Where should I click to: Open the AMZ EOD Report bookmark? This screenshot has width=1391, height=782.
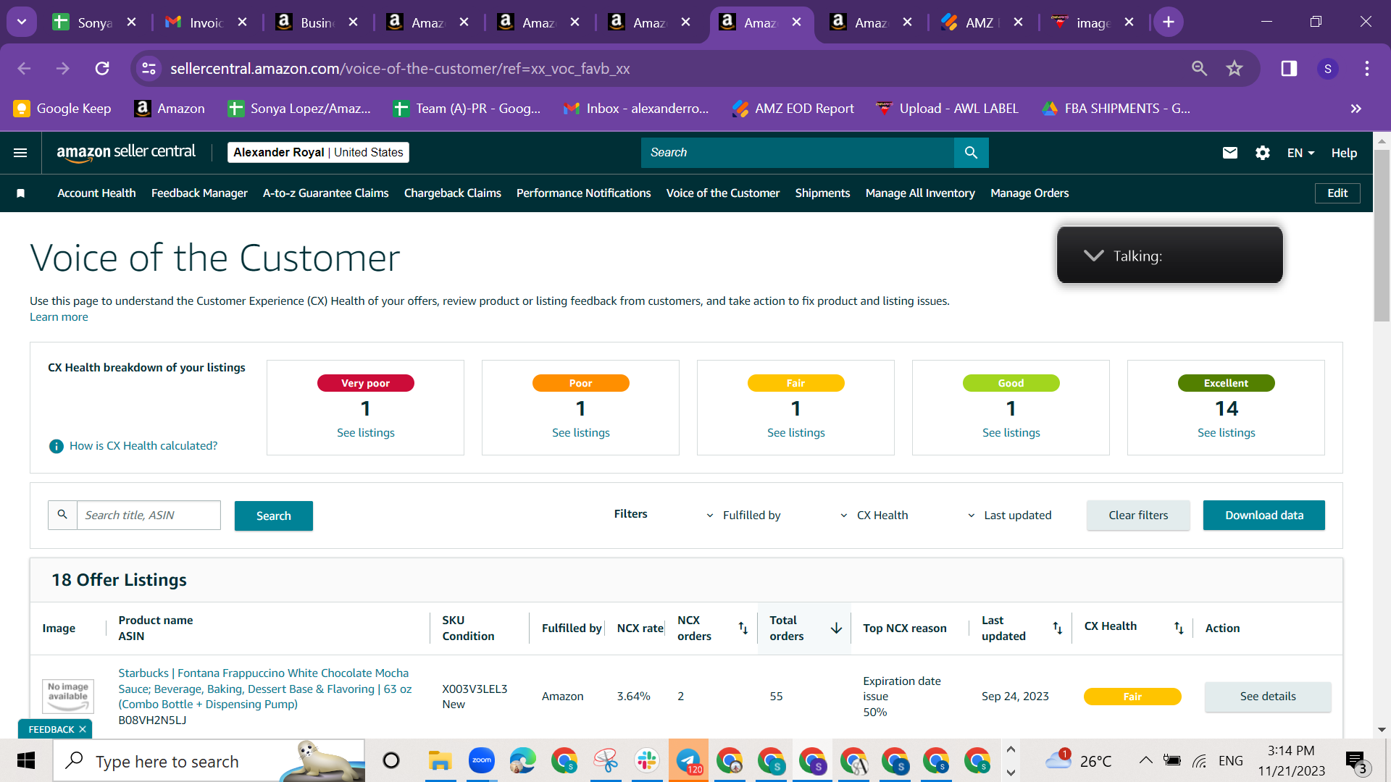tap(793, 109)
